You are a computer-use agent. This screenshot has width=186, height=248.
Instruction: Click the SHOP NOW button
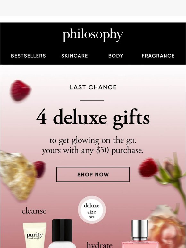(x=93, y=174)
